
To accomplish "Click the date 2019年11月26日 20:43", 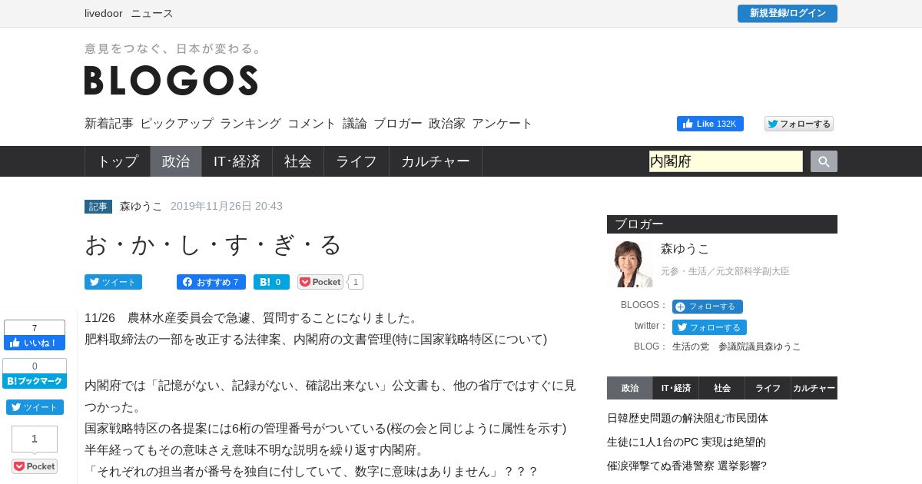I will click(x=227, y=206).
